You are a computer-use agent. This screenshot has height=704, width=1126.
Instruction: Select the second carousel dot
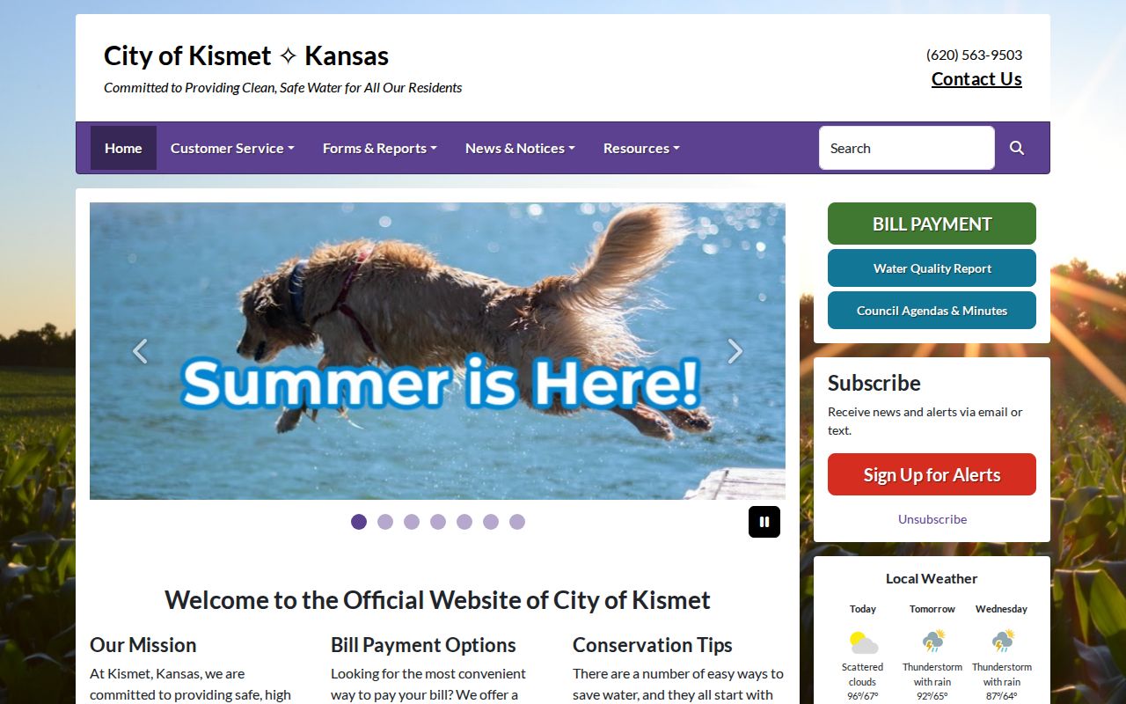coord(385,522)
